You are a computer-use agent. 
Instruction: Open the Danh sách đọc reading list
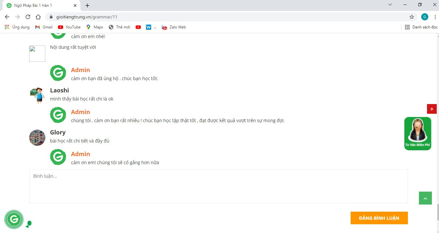coord(421,27)
